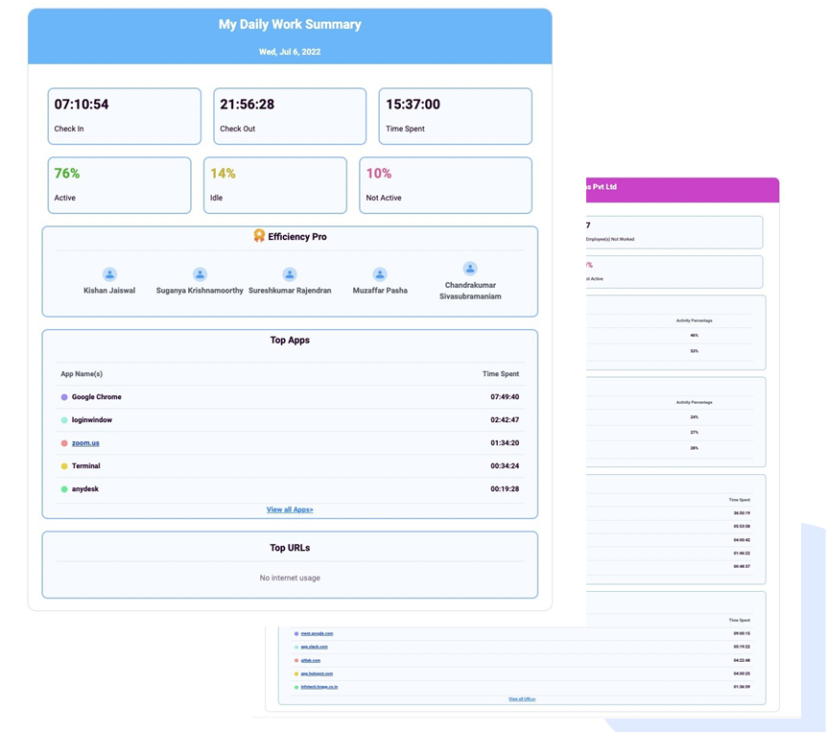Click the purple dot beside Google Chrome
Image resolution: width=827 pixels, height=733 pixels.
64,397
